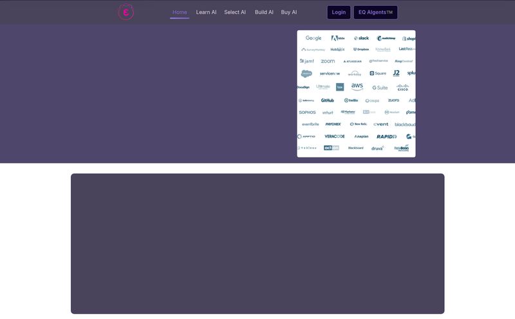Click the HubSpot logo
The width and height of the screenshot is (515, 319).
tap(337, 50)
